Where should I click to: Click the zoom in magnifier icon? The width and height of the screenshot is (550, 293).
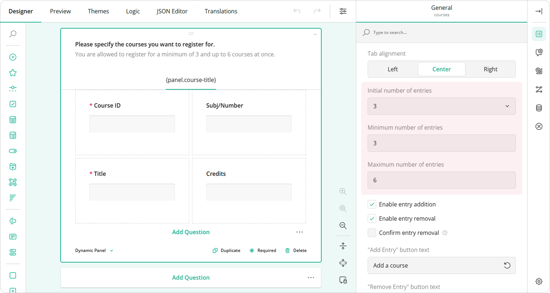(x=343, y=191)
